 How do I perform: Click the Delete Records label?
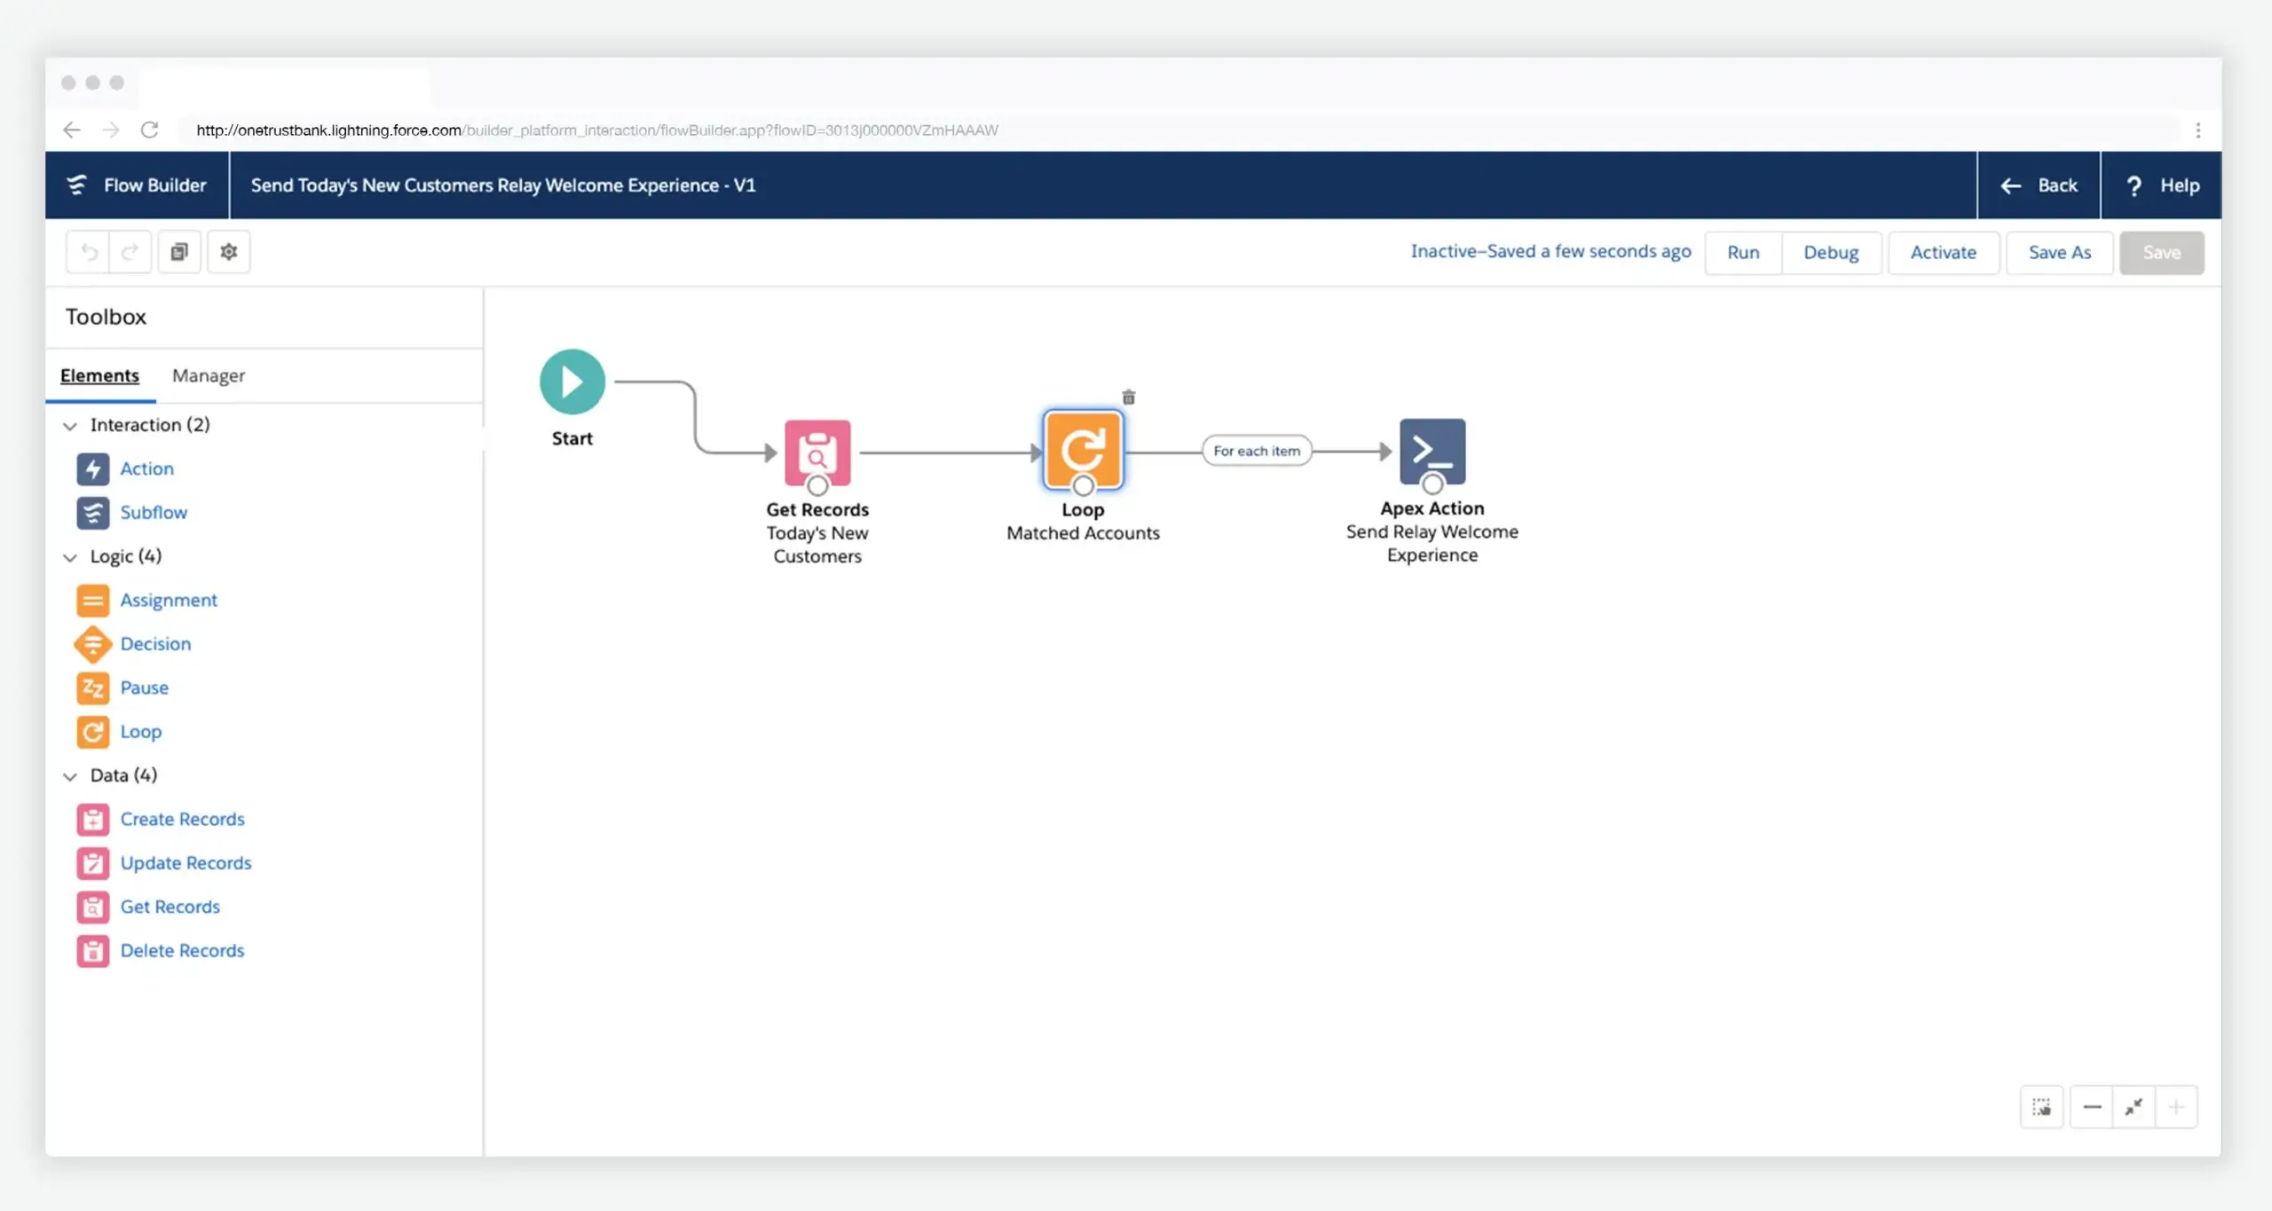click(x=182, y=951)
